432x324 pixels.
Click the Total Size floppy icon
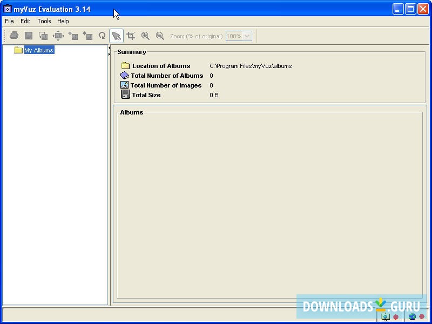pos(125,94)
